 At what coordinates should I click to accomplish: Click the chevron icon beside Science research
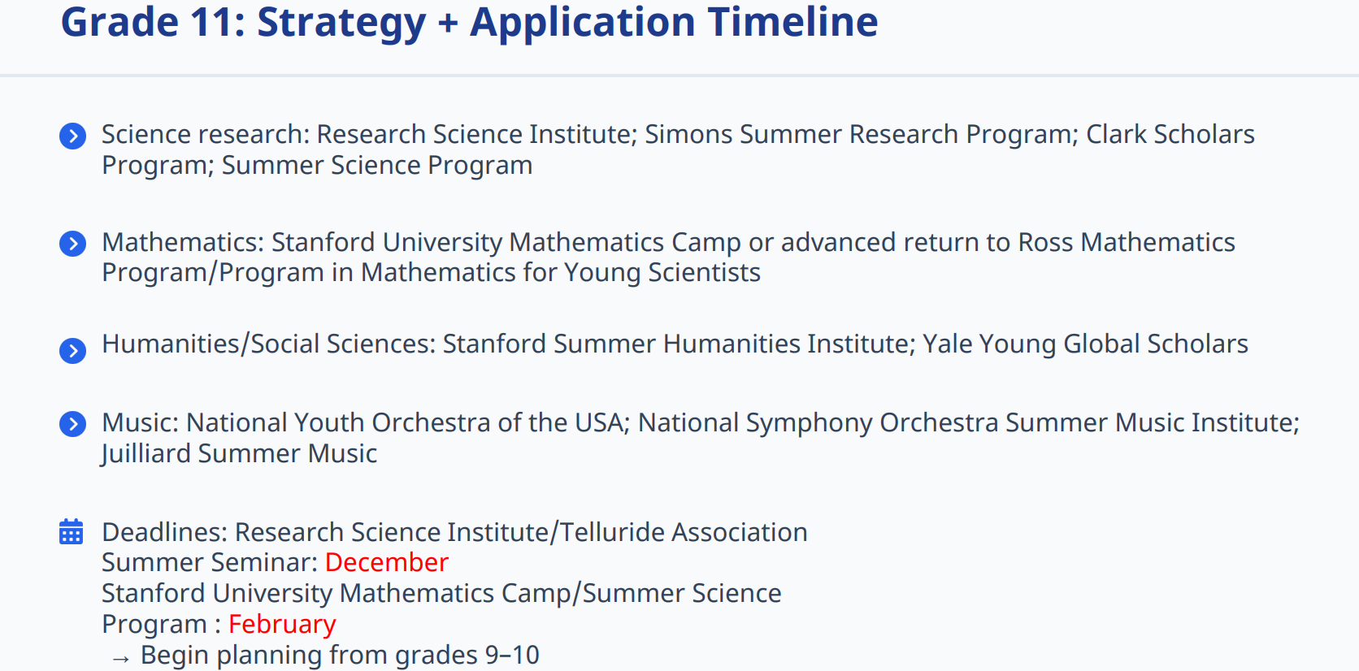(x=73, y=136)
